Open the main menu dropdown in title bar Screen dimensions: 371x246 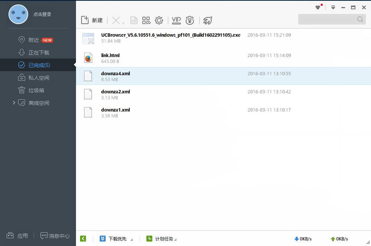point(333,7)
